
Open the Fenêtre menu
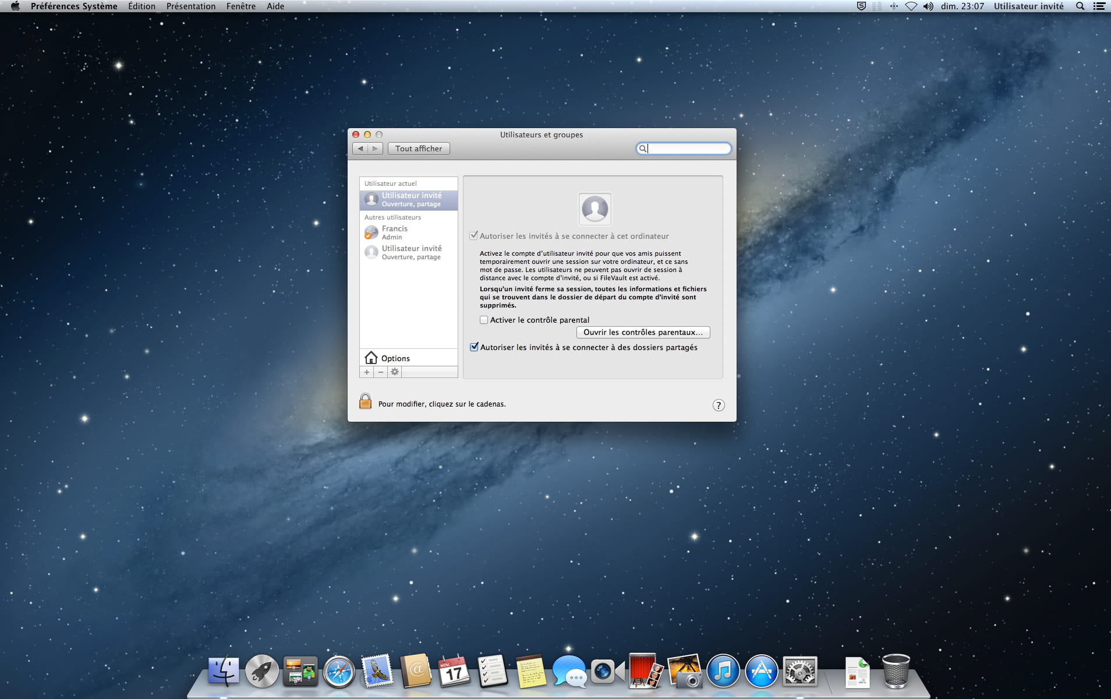tap(241, 6)
